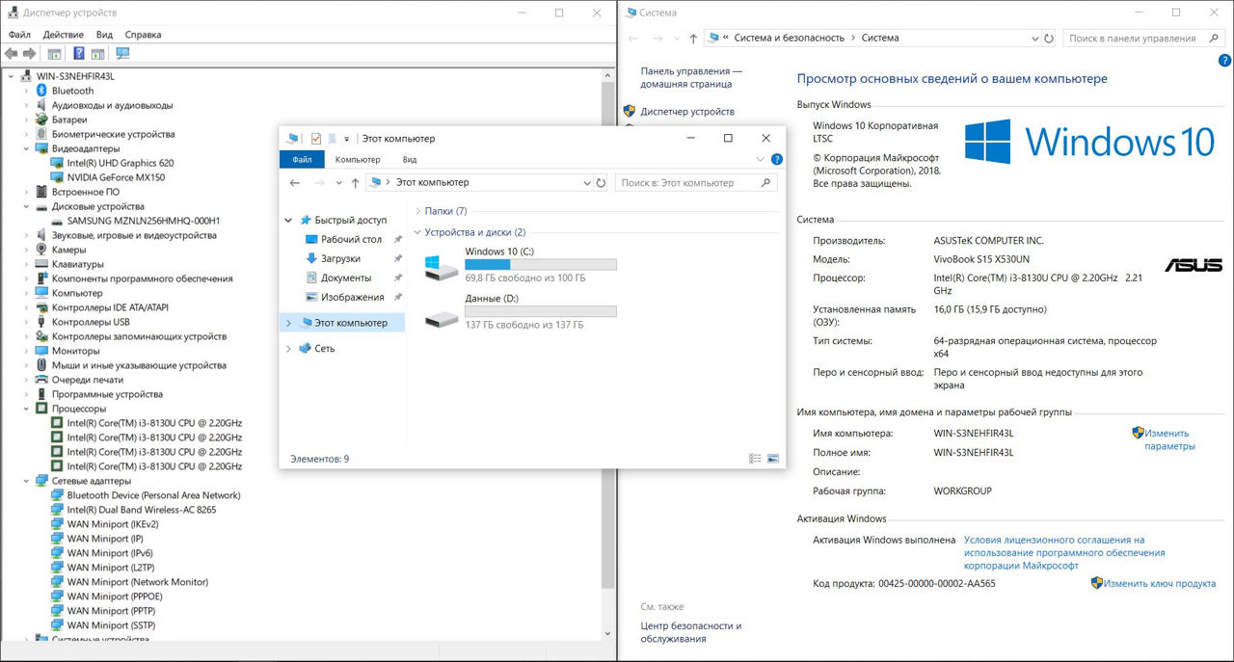This screenshot has height=662, width=1234.
Task: Click the Explorer help question mark icon
Action: coord(776,159)
